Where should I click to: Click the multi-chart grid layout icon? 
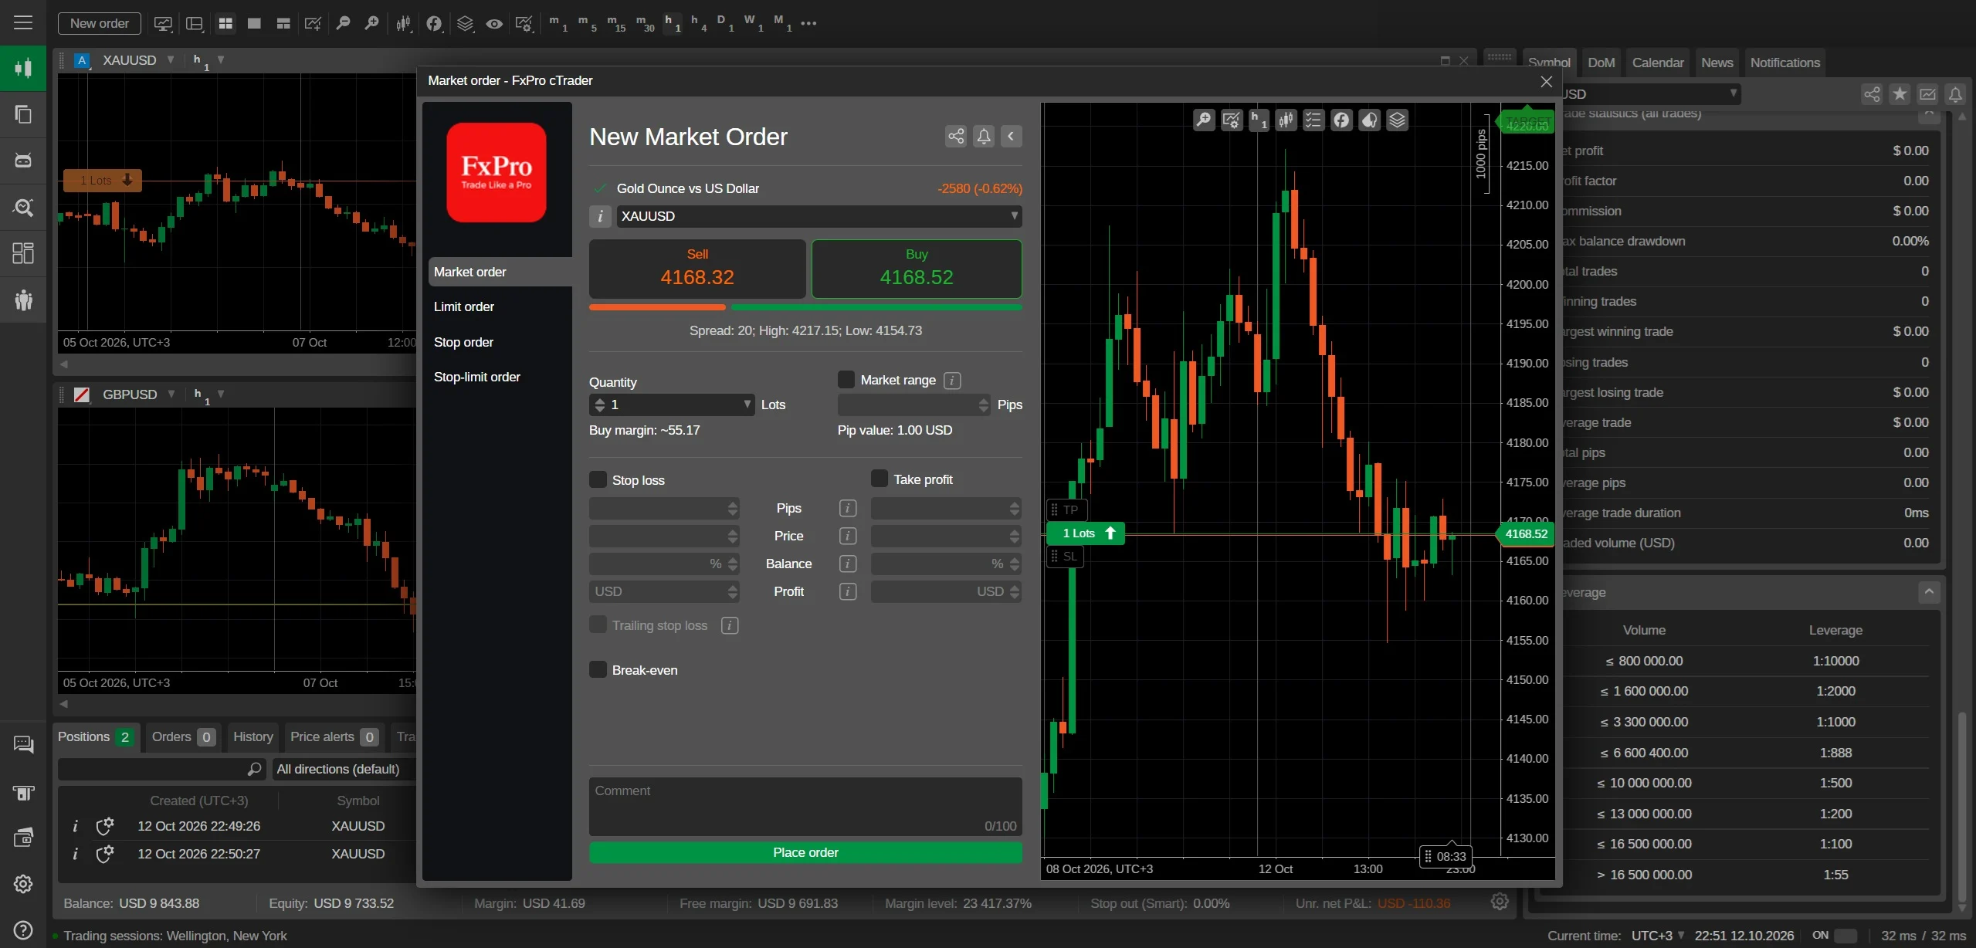tap(225, 23)
